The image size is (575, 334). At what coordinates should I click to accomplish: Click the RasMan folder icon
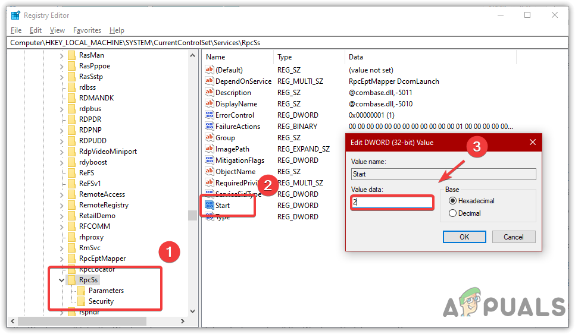click(x=72, y=55)
